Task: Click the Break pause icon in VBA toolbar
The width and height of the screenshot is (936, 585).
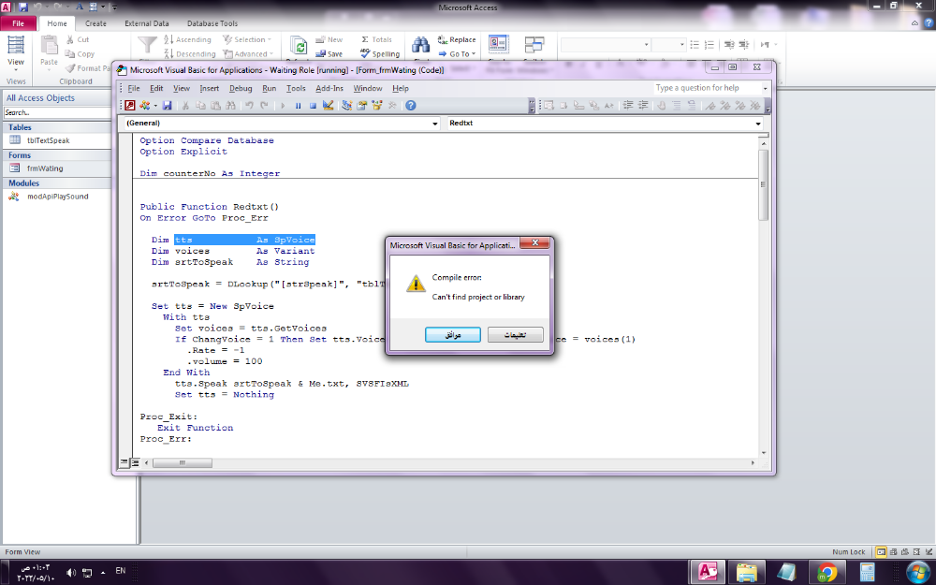Action: (x=298, y=106)
